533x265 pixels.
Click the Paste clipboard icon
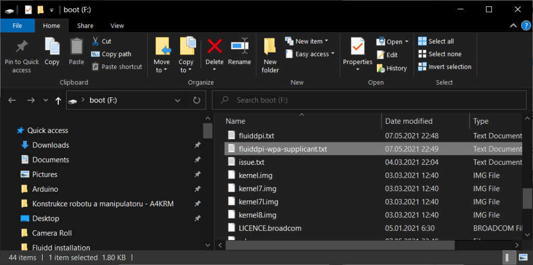(x=77, y=46)
